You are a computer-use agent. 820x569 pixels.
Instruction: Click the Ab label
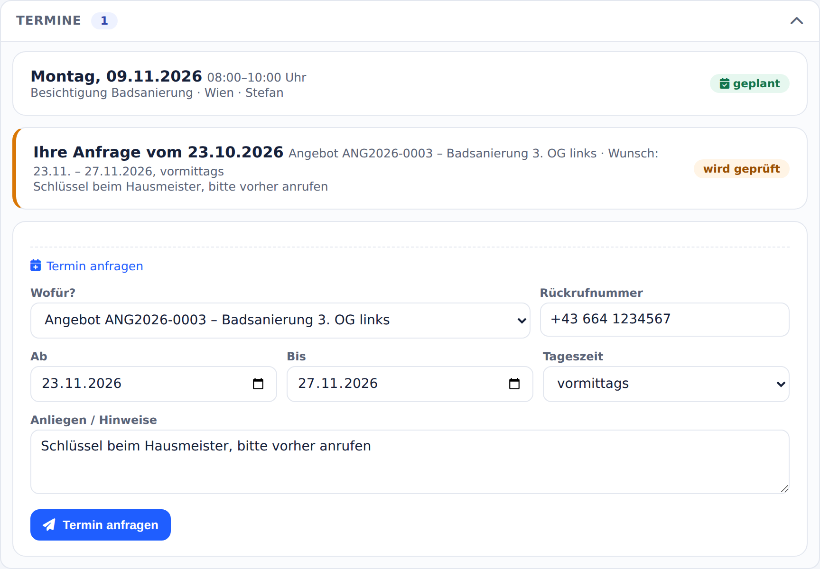click(x=39, y=357)
